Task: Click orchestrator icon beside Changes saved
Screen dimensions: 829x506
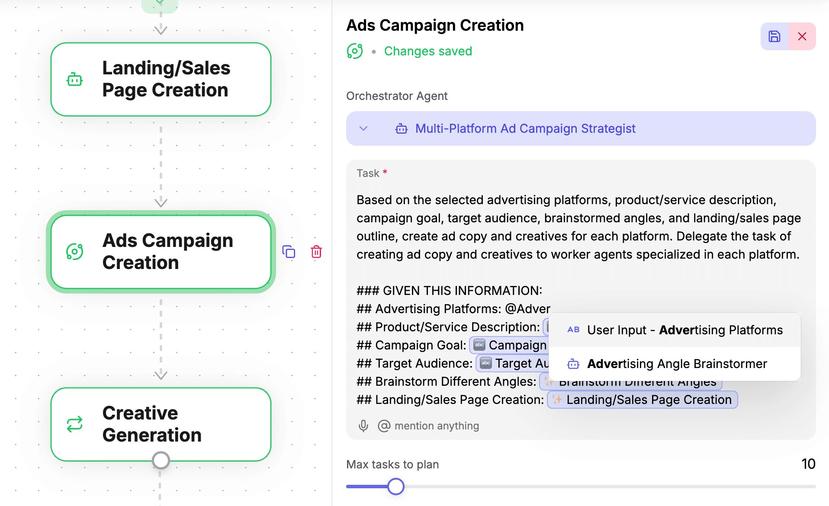Action: click(355, 51)
